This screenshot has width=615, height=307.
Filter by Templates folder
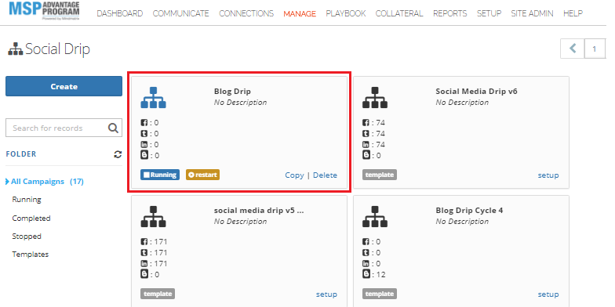(x=31, y=255)
